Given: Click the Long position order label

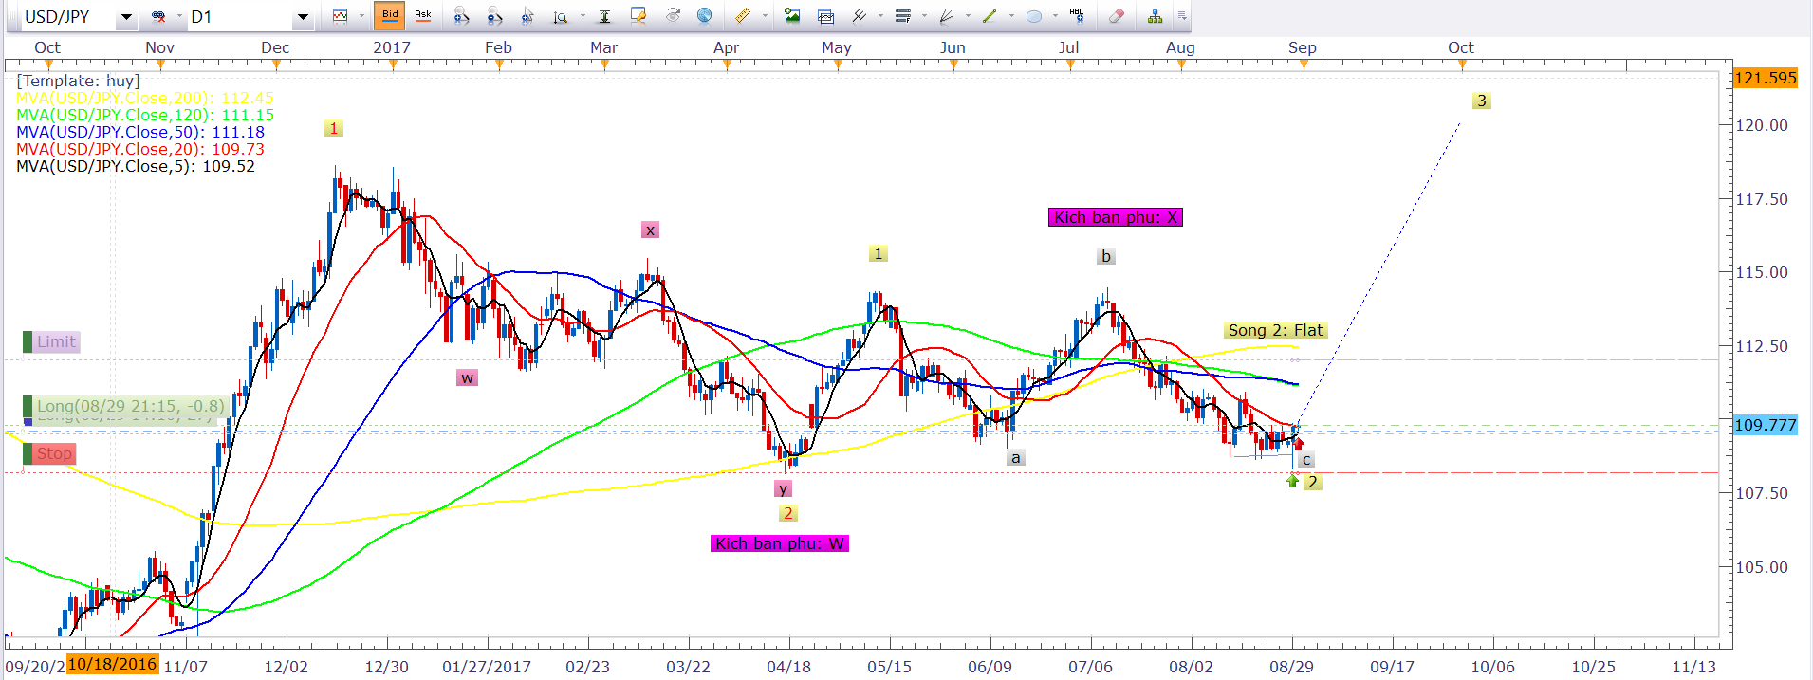Looking at the screenshot, I should [x=130, y=406].
